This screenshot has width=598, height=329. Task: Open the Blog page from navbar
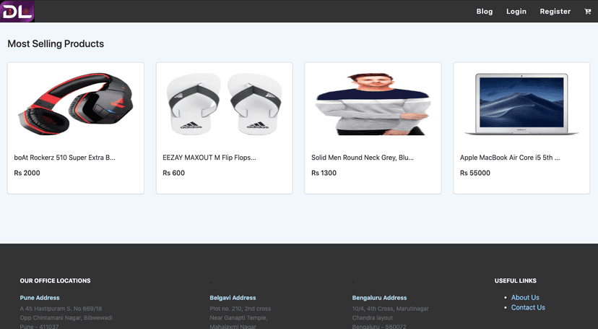(x=485, y=12)
